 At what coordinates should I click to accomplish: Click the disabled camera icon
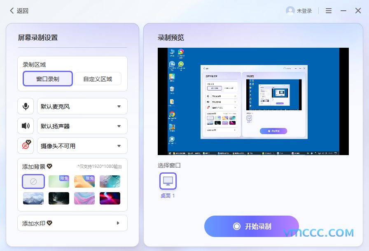tap(26, 146)
